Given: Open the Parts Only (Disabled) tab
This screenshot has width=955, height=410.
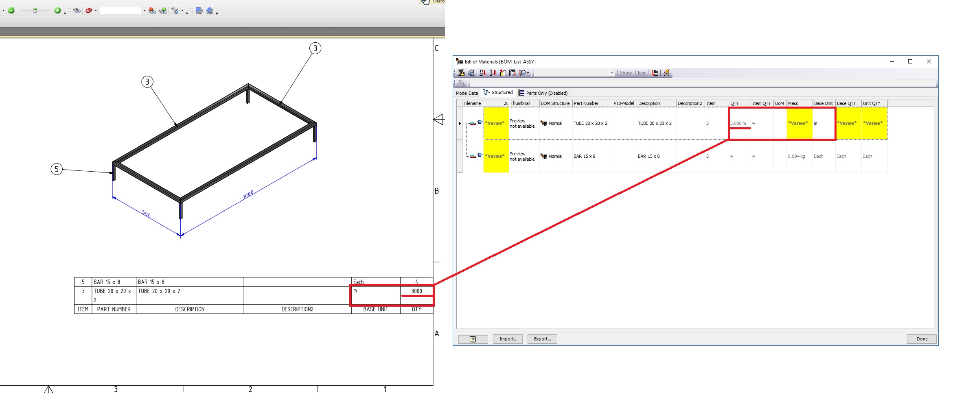Looking at the screenshot, I should click(545, 93).
